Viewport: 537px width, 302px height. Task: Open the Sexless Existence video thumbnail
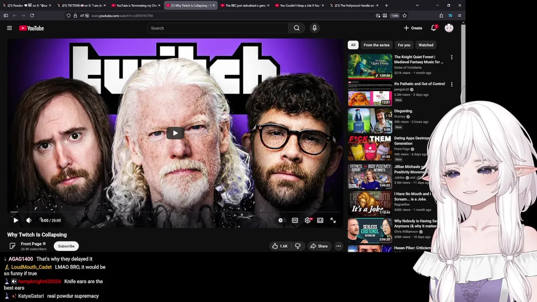(370, 230)
